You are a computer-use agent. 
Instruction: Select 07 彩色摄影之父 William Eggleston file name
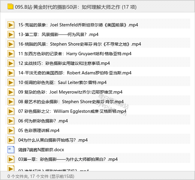point(72,111)
